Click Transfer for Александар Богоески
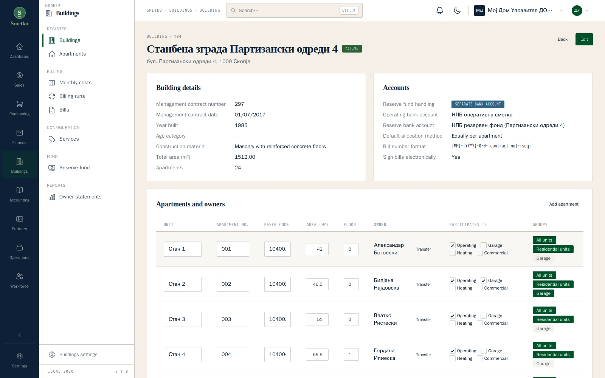Screen dimensions: 605x378 423,249
